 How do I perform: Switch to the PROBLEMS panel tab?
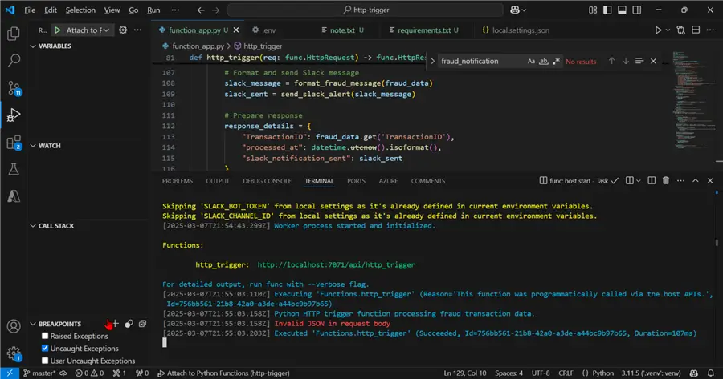point(178,181)
